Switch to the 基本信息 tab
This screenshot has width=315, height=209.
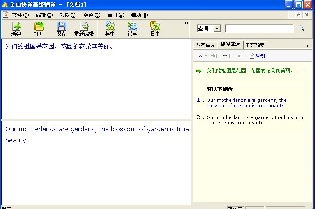point(205,45)
